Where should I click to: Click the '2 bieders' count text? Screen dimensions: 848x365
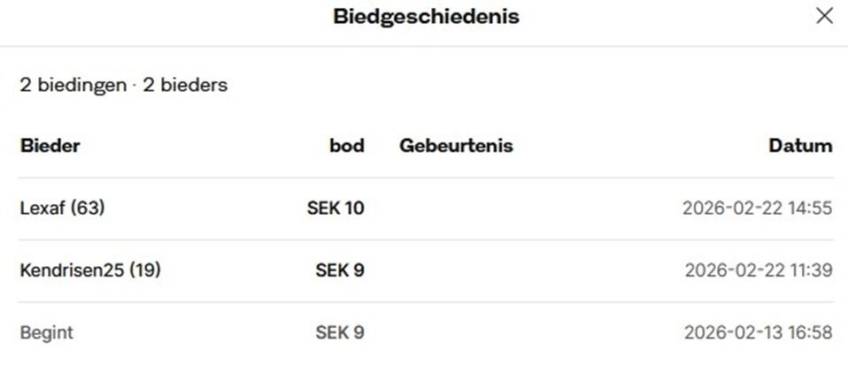pos(185,86)
